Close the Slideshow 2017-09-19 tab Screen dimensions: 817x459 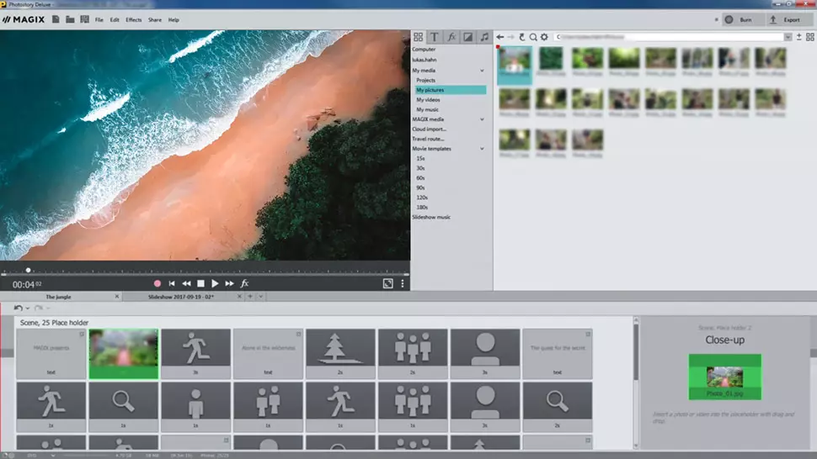pos(241,297)
